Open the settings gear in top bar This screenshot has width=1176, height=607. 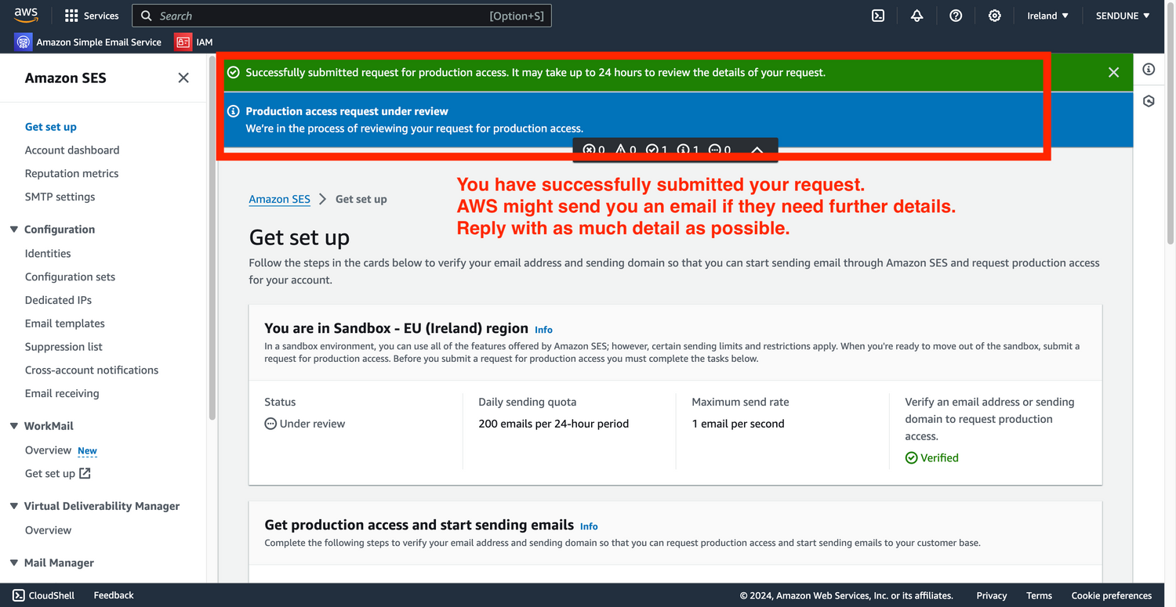pos(994,16)
